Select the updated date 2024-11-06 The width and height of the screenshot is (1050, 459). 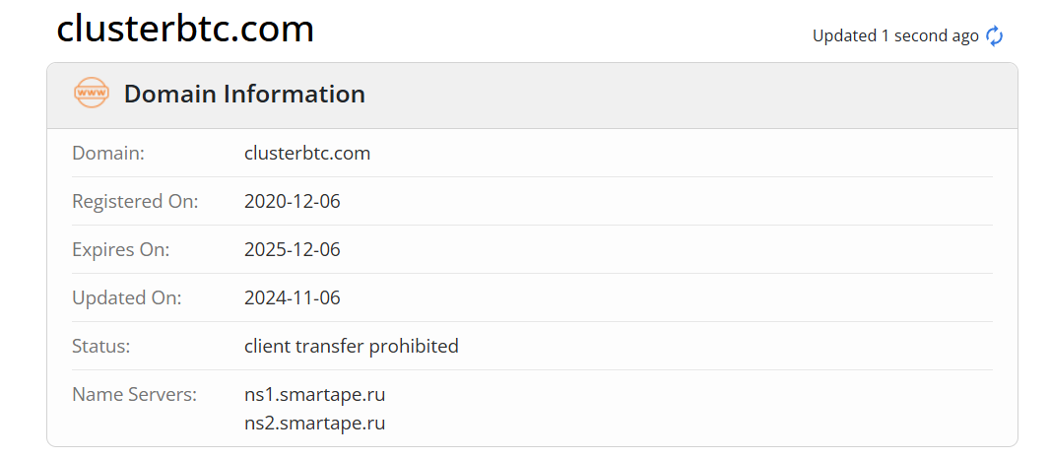coord(293,297)
